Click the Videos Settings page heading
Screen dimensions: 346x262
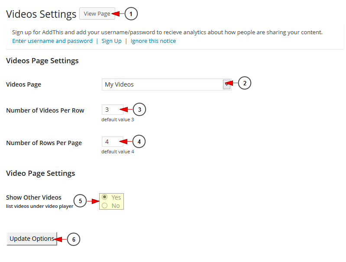[41, 14]
